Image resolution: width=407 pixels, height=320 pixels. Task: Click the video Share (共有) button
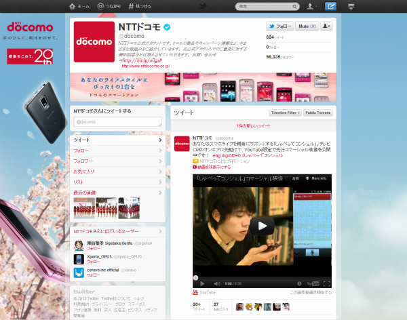click(x=295, y=178)
